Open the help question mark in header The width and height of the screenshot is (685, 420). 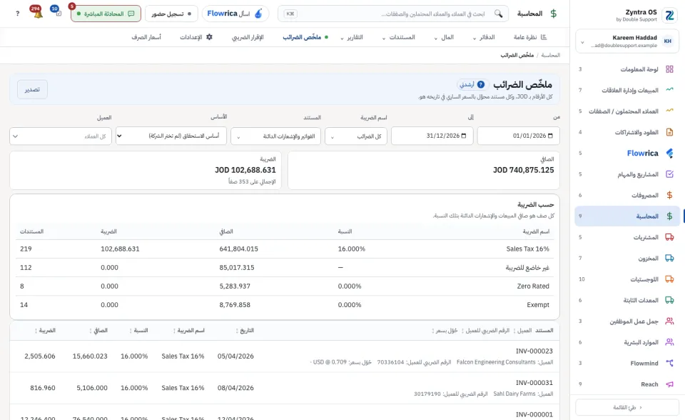coord(17,14)
